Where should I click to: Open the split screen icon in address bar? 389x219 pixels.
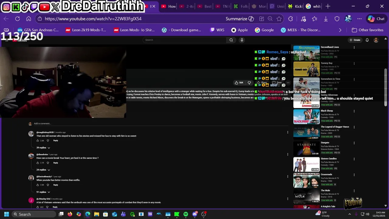point(261,19)
